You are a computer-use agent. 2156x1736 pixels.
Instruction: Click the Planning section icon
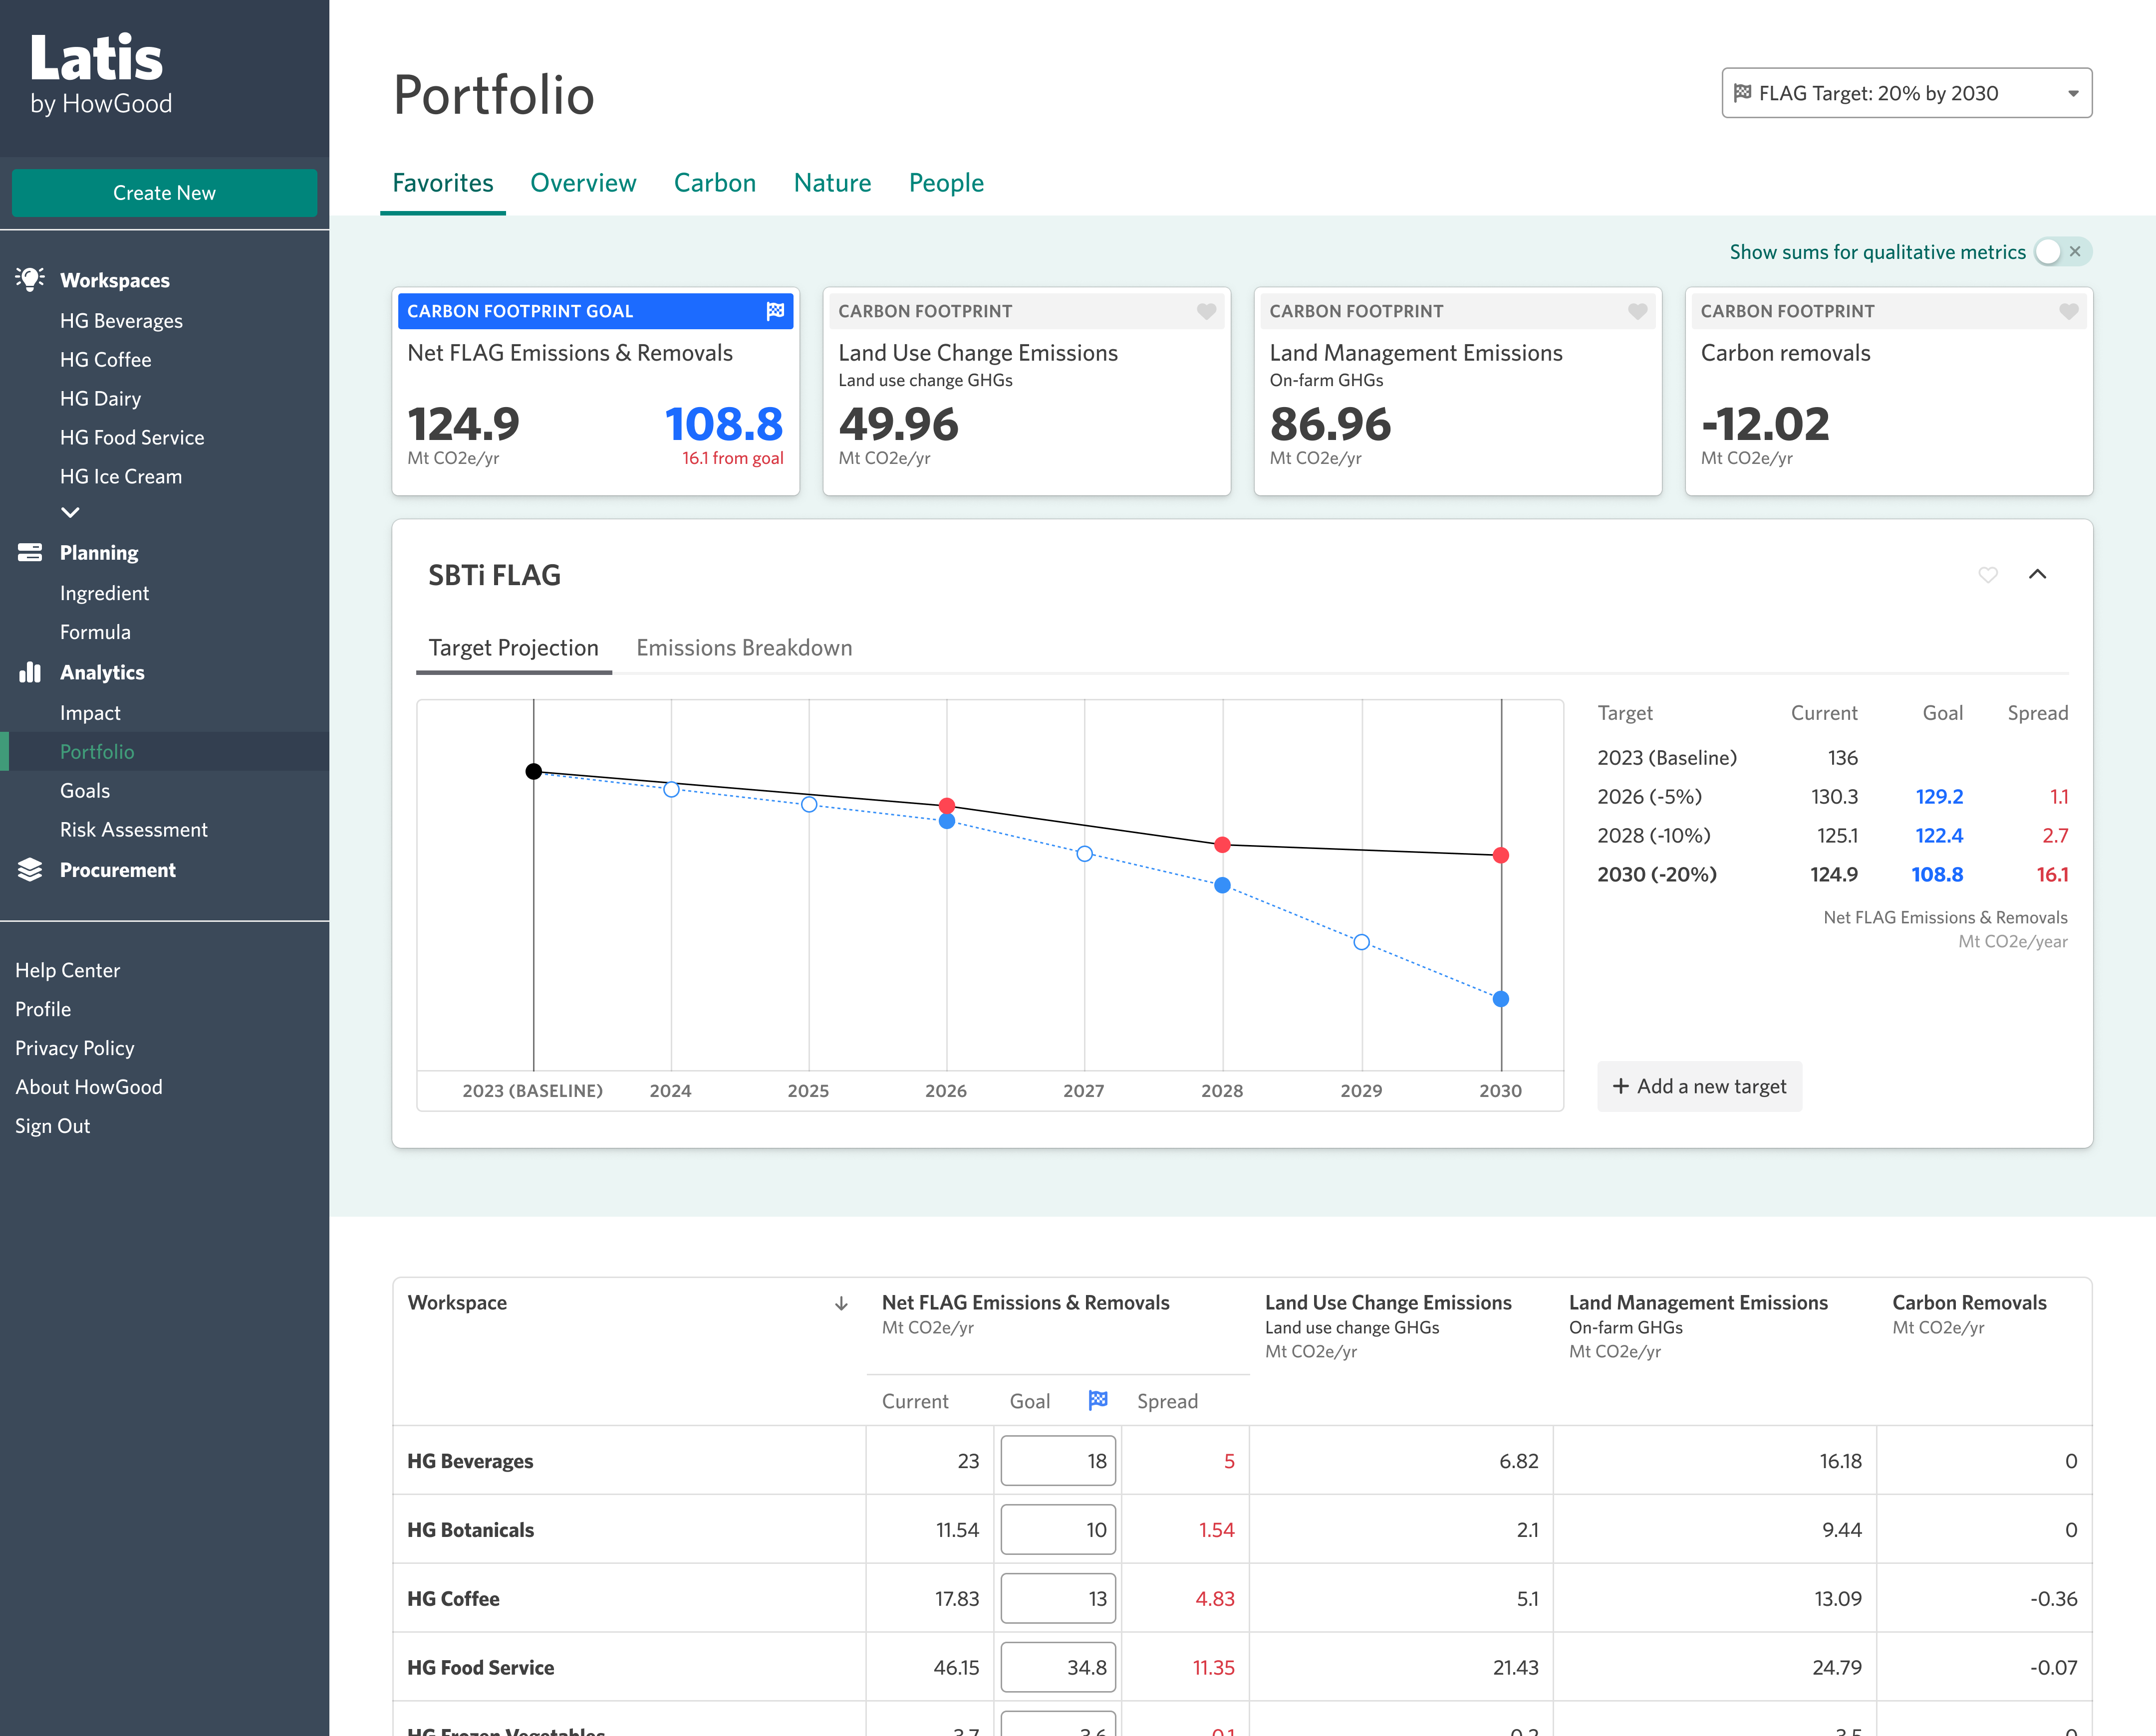[30, 552]
